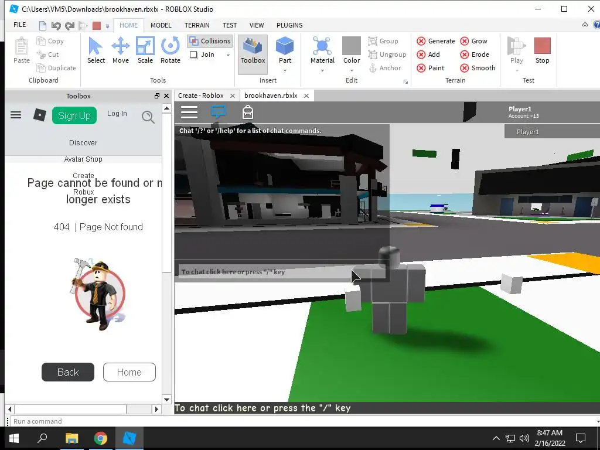600x450 pixels.
Task: Select the Smooth terrain tool
Action: tap(478, 68)
